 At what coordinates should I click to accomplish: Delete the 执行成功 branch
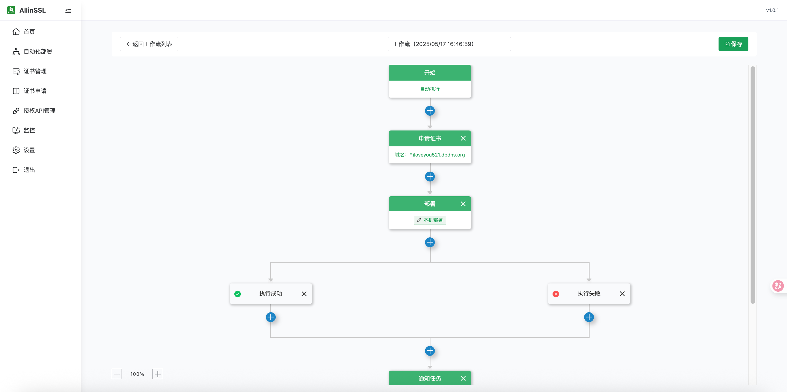[x=304, y=294]
